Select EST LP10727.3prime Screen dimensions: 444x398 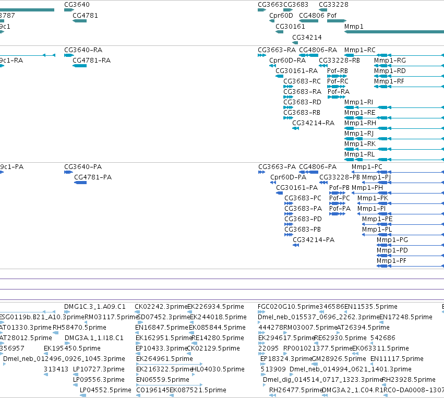(99, 369)
